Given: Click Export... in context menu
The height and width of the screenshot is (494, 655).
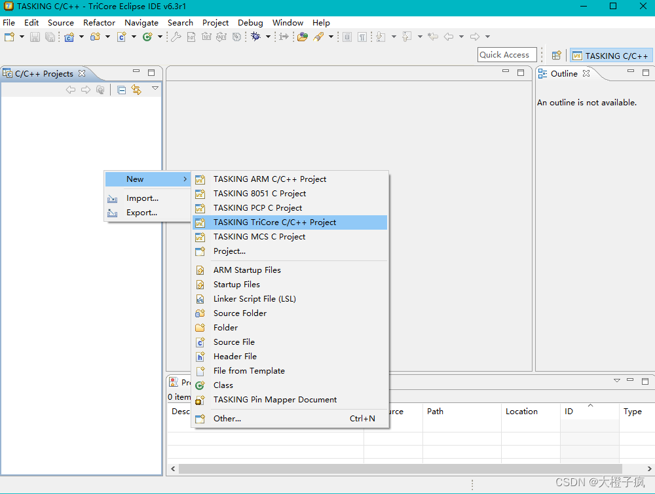Looking at the screenshot, I should (147, 213).
